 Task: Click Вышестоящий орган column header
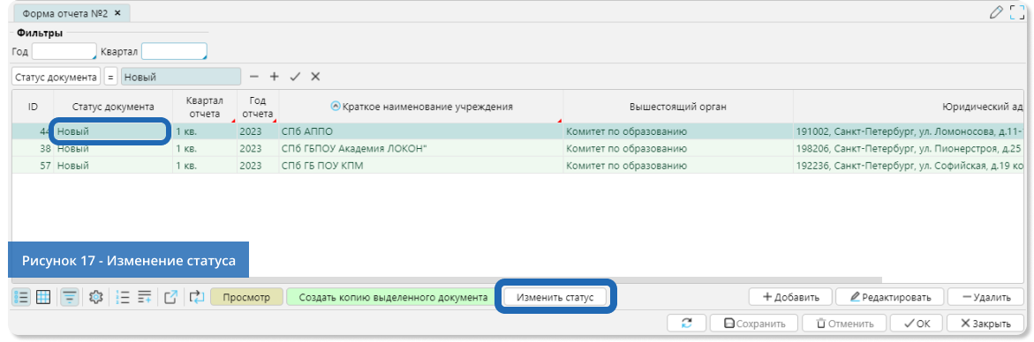point(678,107)
